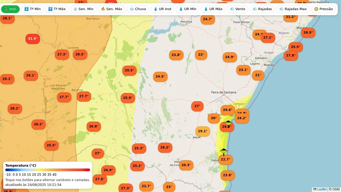Image resolution: width=341 pixels, height=192 pixels.
Task: Display UR Inst humidity layer
Action: [162, 9]
